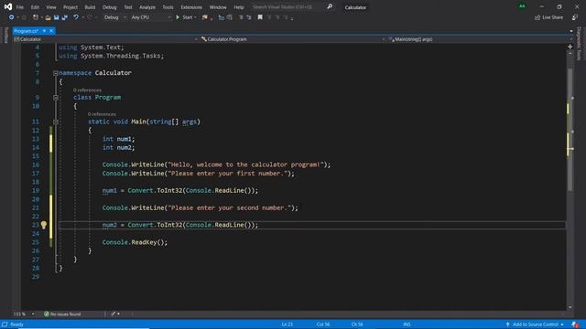586x329 pixels.
Task: Expand the Start button dropdown arrow
Action: [x=195, y=17]
